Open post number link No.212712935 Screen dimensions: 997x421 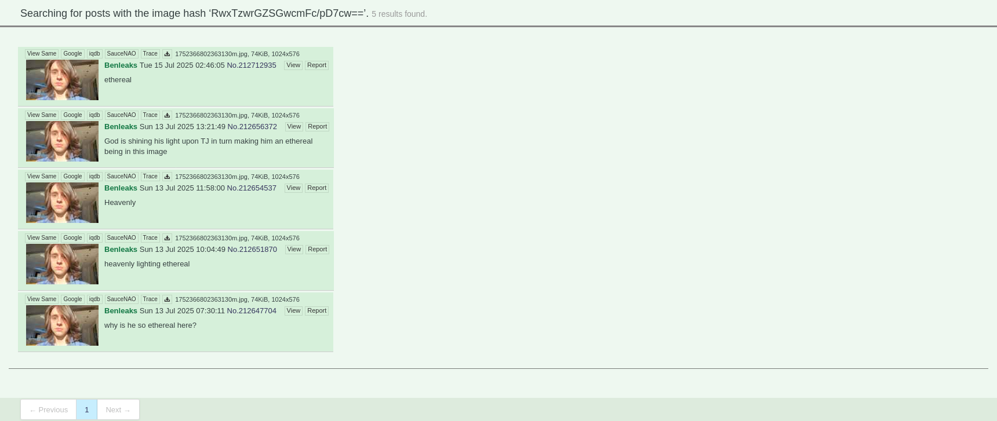(x=252, y=65)
